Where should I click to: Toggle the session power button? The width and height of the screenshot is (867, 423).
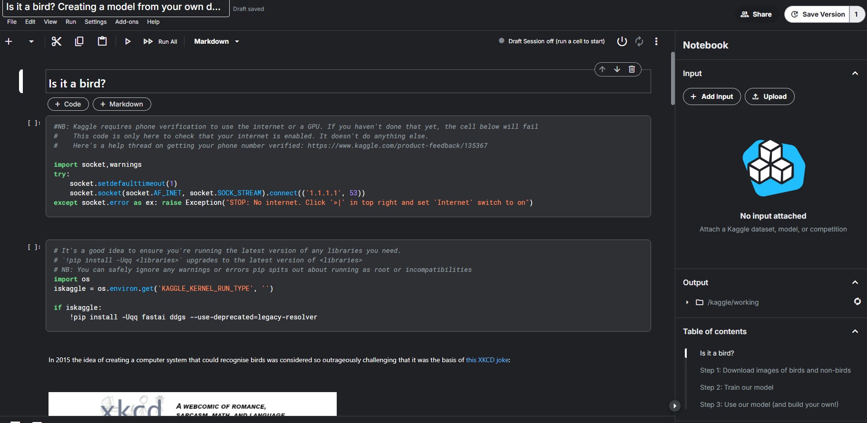[x=622, y=41]
